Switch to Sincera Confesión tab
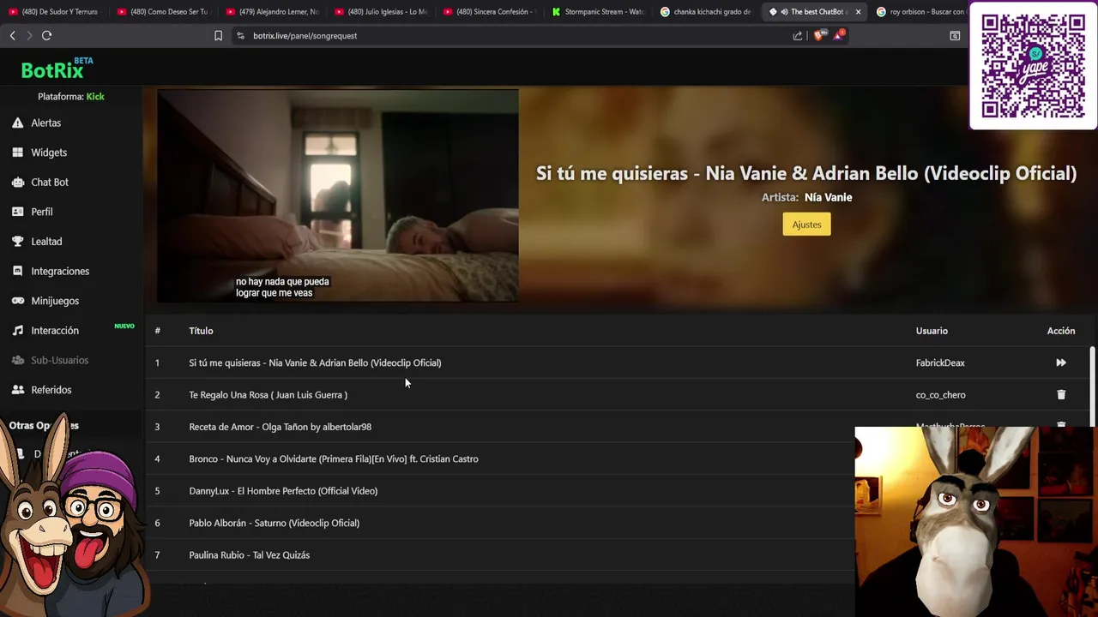 (489, 12)
